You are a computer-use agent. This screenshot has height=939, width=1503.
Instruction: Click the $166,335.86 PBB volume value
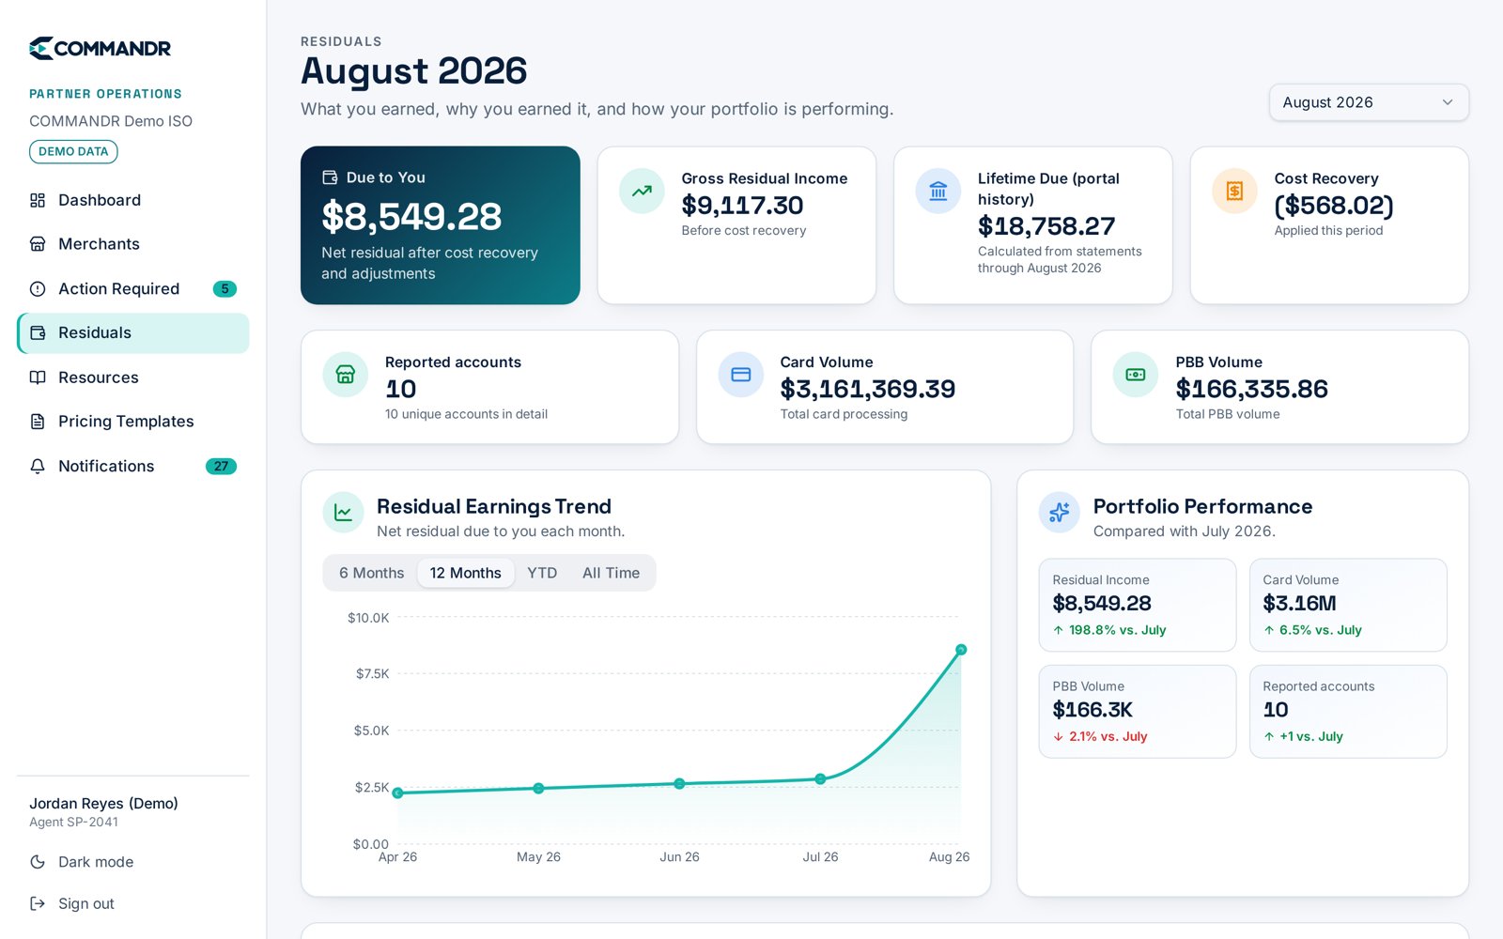pyautogui.click(x=1252, y=389)
